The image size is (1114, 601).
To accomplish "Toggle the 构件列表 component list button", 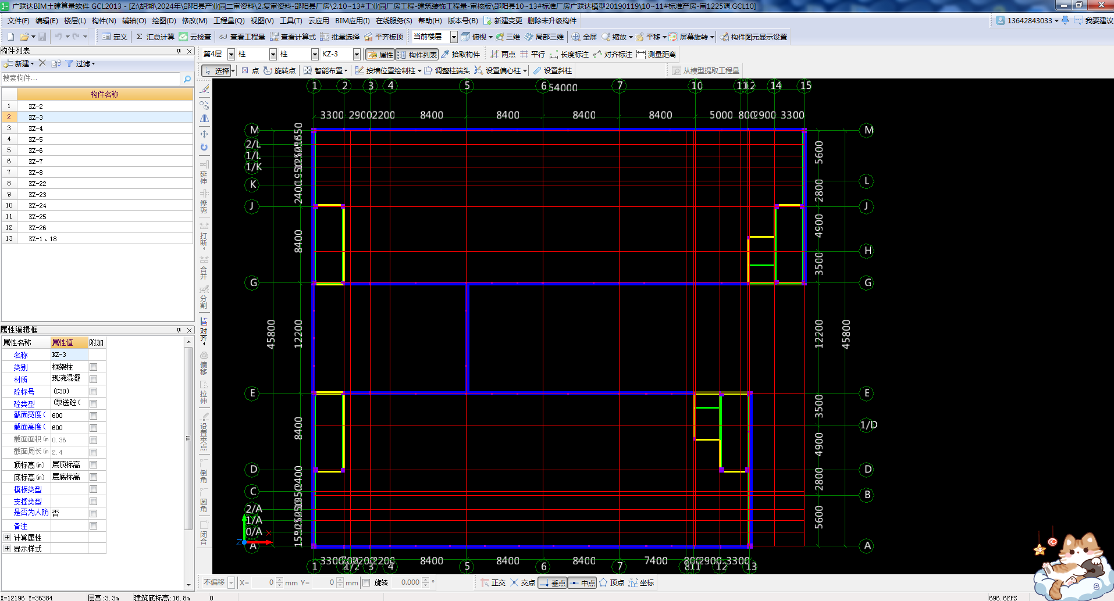I will click(x=417, y=54).
